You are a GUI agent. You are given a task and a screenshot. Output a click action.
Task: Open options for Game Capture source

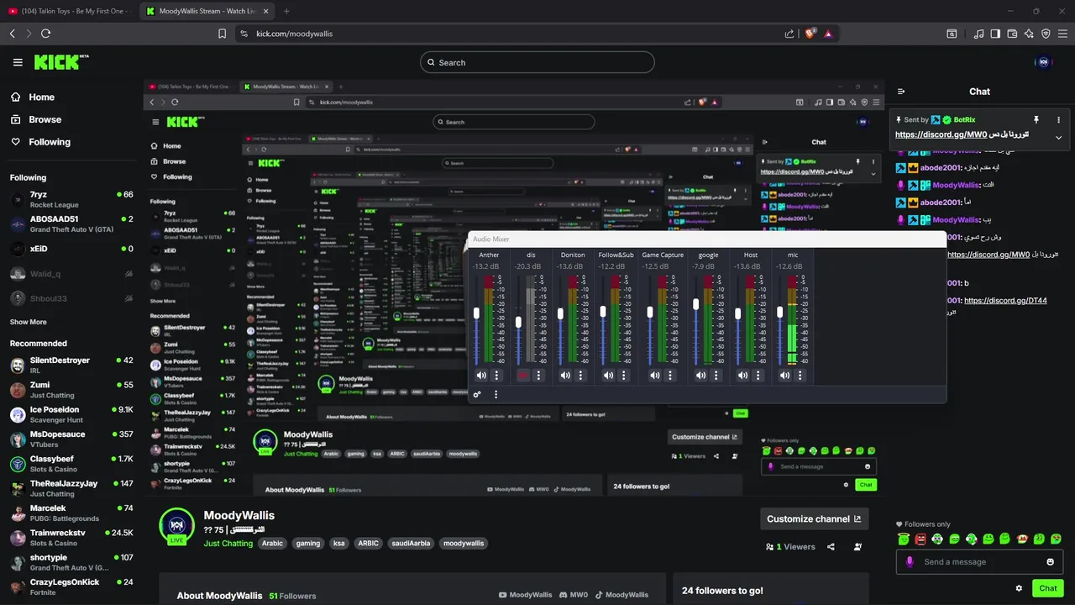[x=670, y=376]
